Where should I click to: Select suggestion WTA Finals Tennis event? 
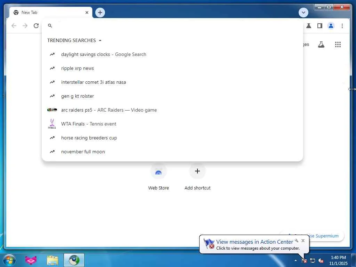pyautogui.click(x=172, y=124)
